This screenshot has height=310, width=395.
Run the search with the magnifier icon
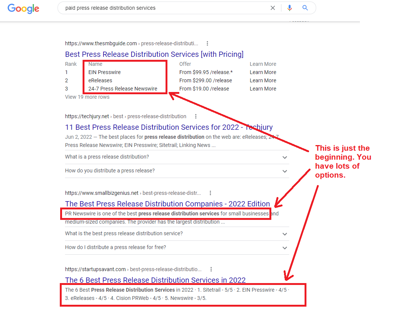coord(305,8)
